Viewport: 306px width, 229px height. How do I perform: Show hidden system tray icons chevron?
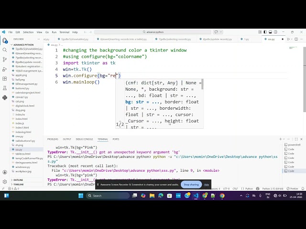click(x=241, y=196)
